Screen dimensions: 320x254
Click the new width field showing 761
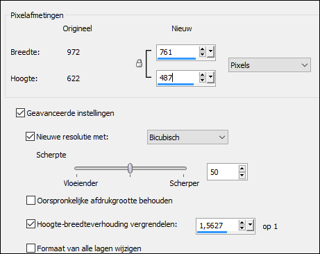[x=178, y=52]
